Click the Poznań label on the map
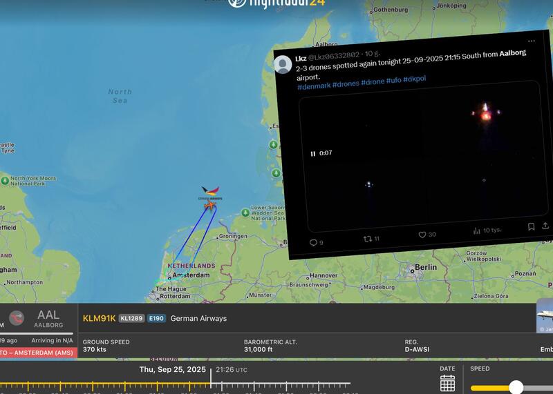 (x=525, y=273)
